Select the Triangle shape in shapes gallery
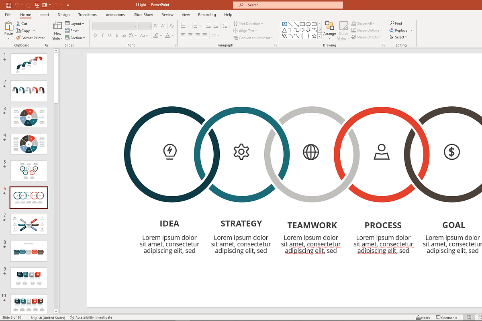 point(284,30)
